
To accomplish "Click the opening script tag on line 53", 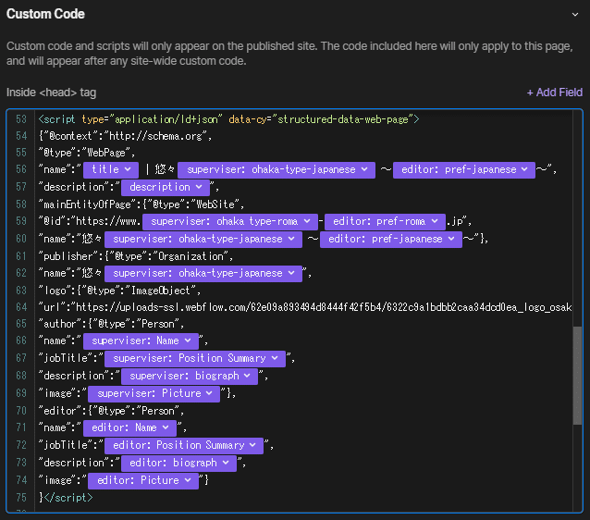I will pos(228,119).
